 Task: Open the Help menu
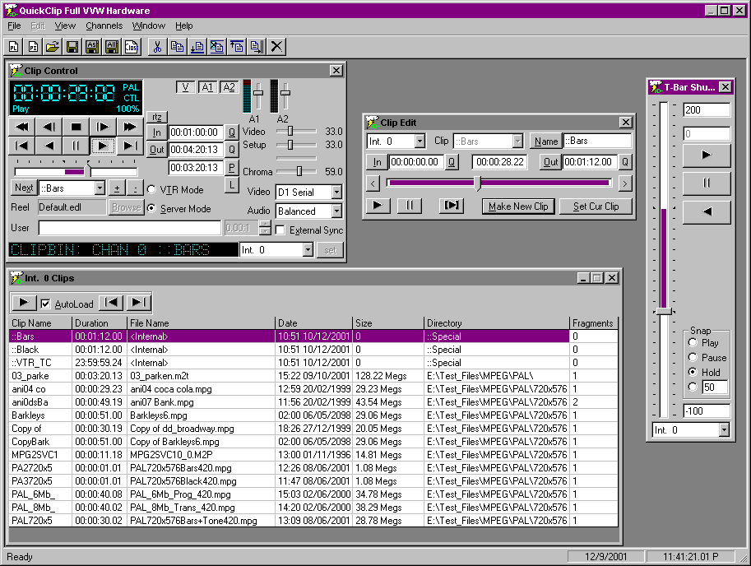click(184, 26)
